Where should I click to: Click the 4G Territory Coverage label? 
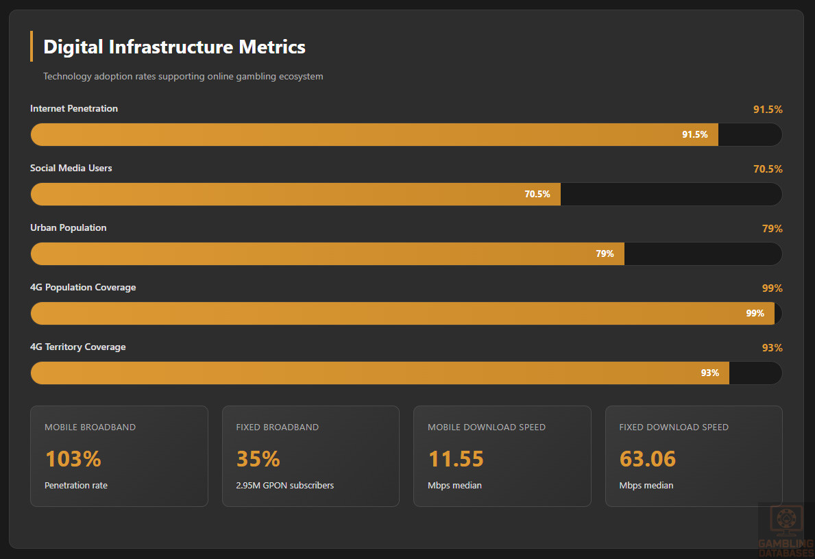click(78, 347)
